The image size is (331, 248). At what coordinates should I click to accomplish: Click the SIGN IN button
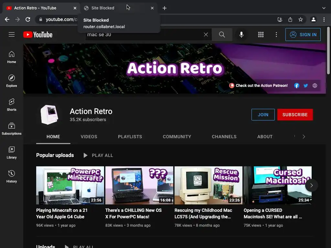pyautogui.click(x=303, y=35)
